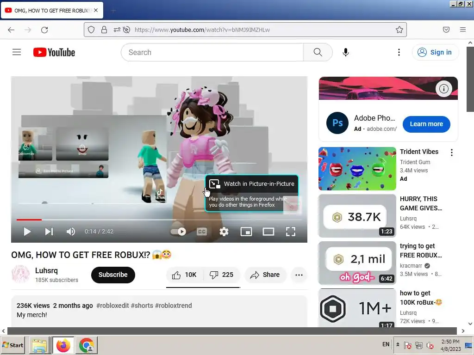This screenshot has width=474, height=355.
Task: Open YouTube settings three-dot menu
Action: tap(399, 52)
